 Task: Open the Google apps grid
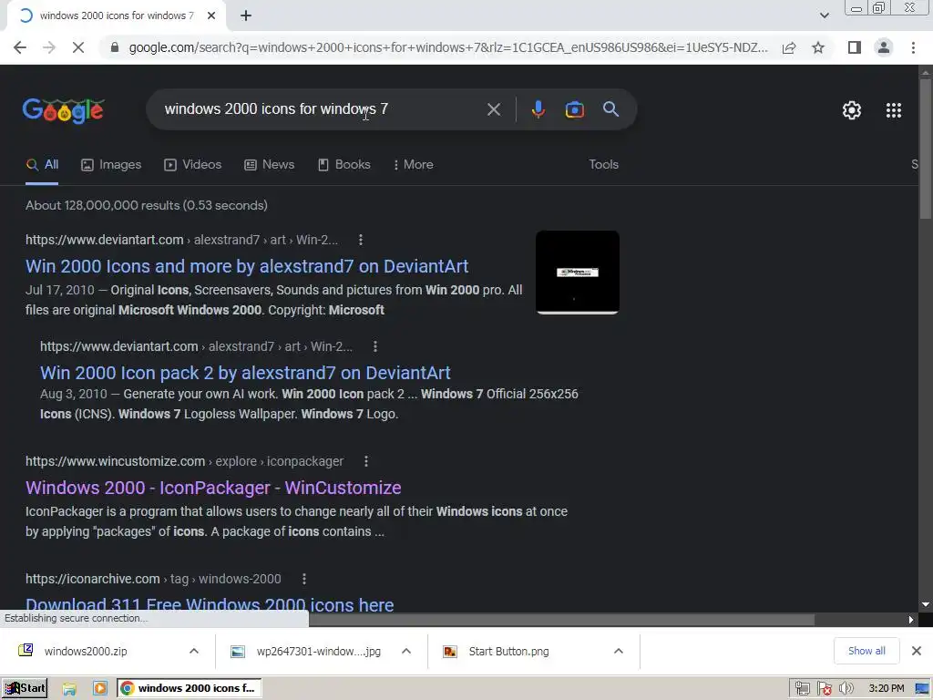click(894, 110)
